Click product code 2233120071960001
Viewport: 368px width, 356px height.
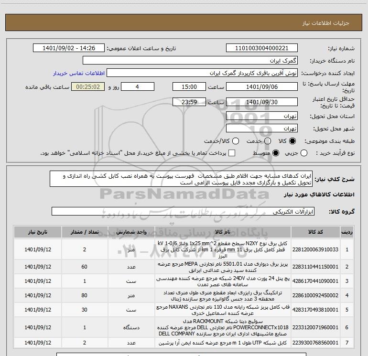click(315, 327)
